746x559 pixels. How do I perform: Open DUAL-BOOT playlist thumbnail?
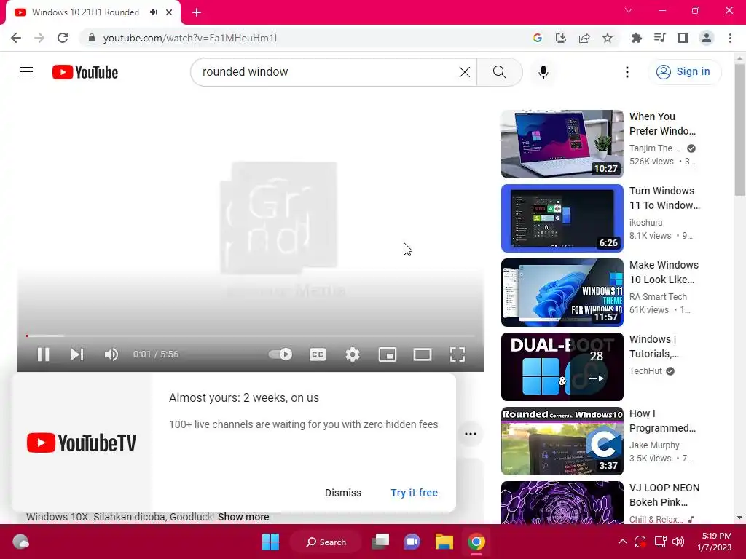(x=562, y=367)
